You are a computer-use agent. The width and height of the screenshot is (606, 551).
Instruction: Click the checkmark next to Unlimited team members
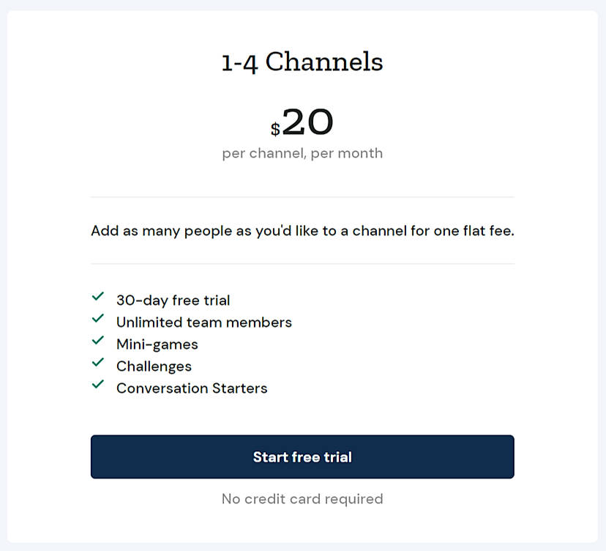(98, 318)
